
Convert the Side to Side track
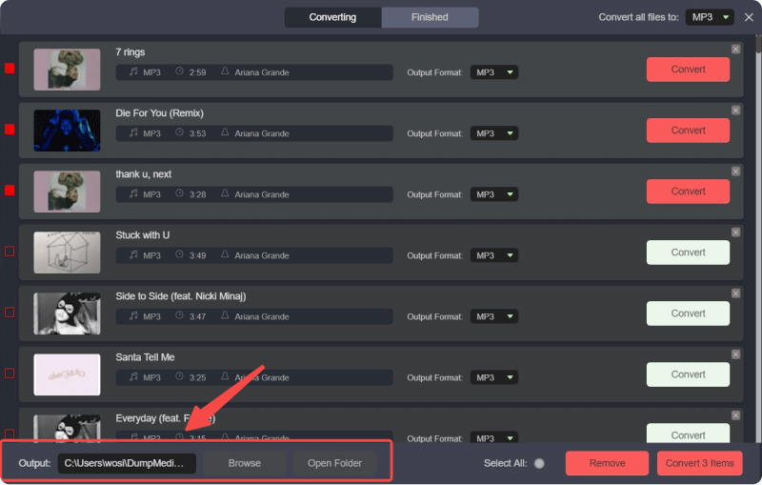688,313
